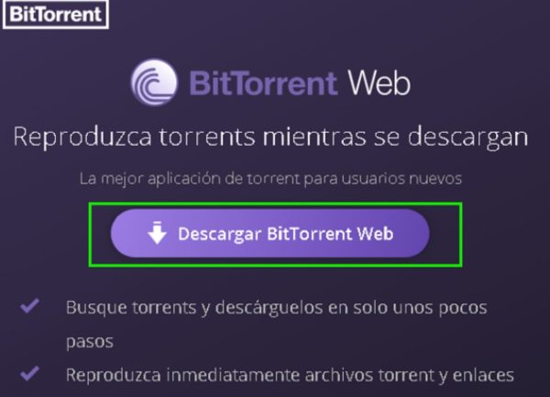
Task: Click the BitTorrent swirl logo icon
Action: tap(154, 83)
